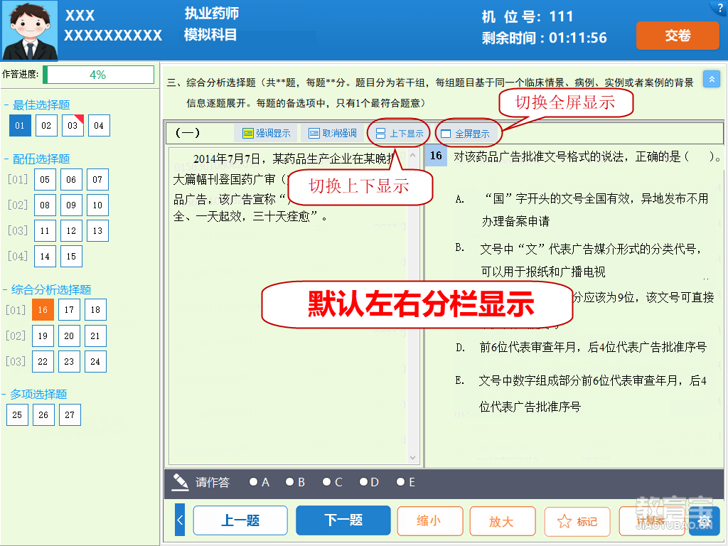This screenshot has width=728, height=546.
Task: Collapse the question panel via top-right chevron
Action: point(712,79)
